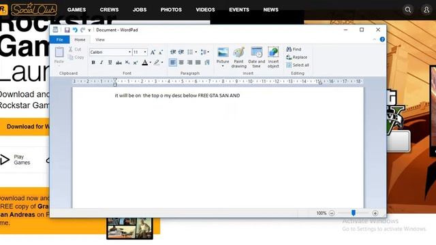Open JOBS in Social Club navigation
436x245 pixels.
140,10
